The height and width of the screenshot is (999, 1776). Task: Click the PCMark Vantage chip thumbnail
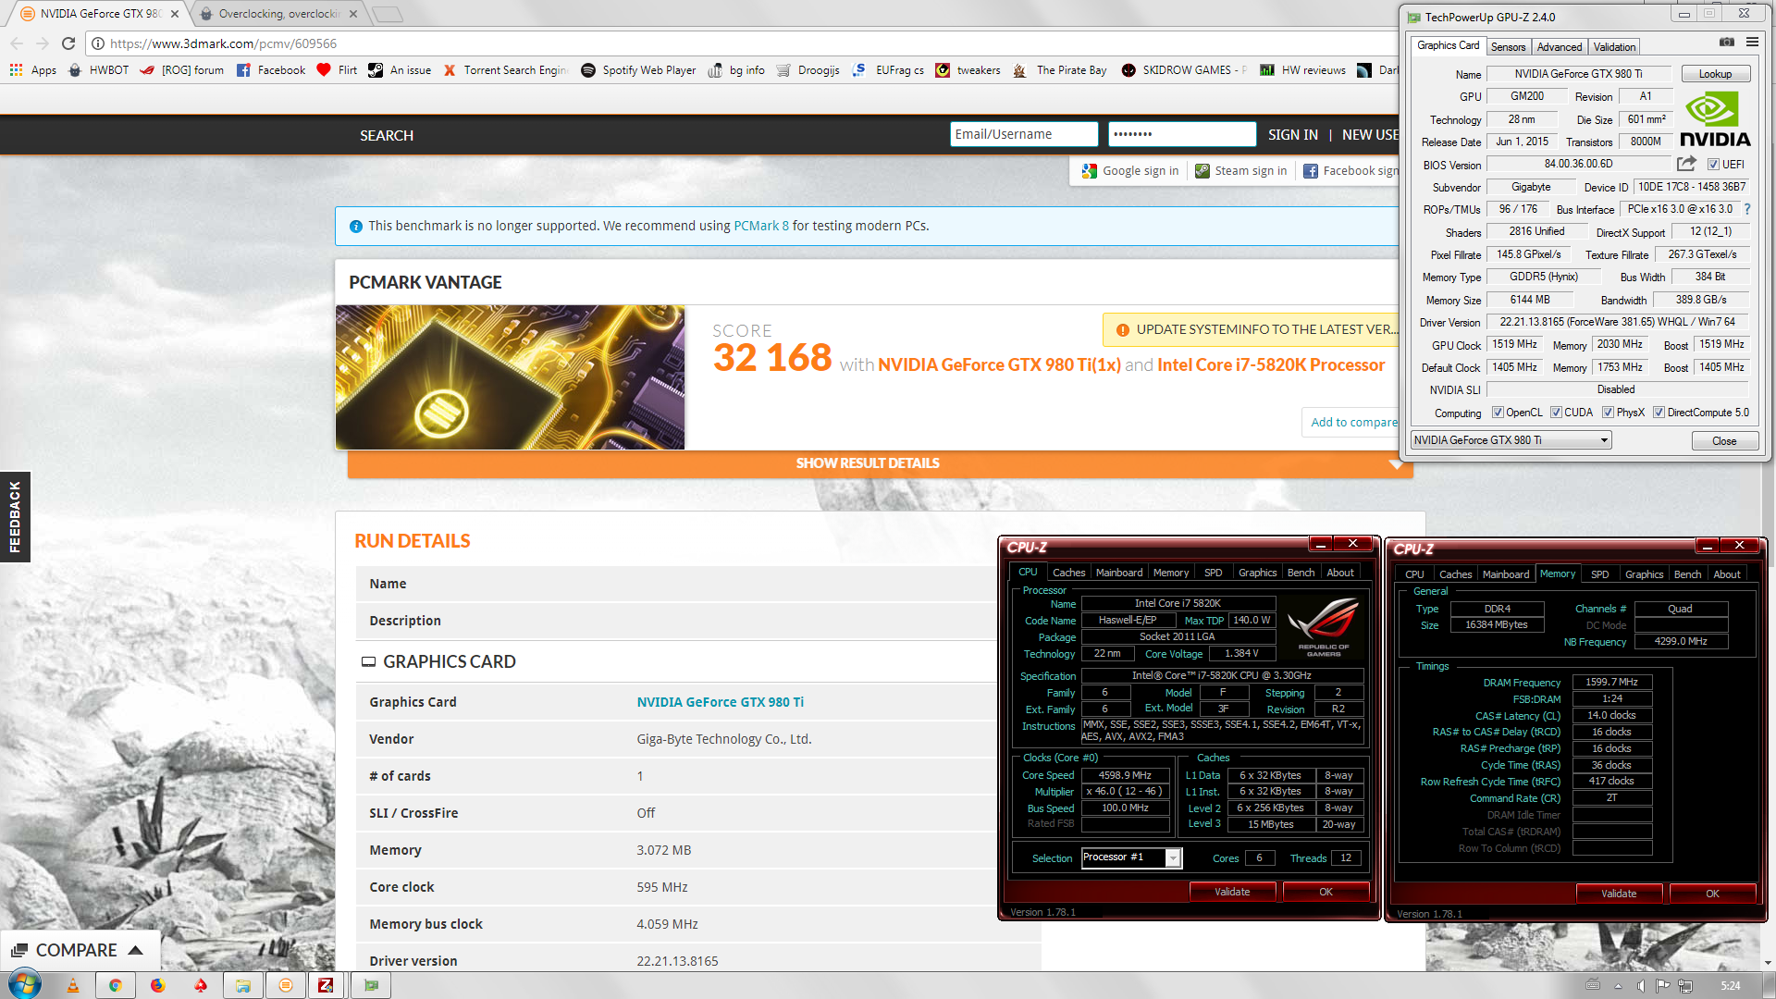(510, 377)
